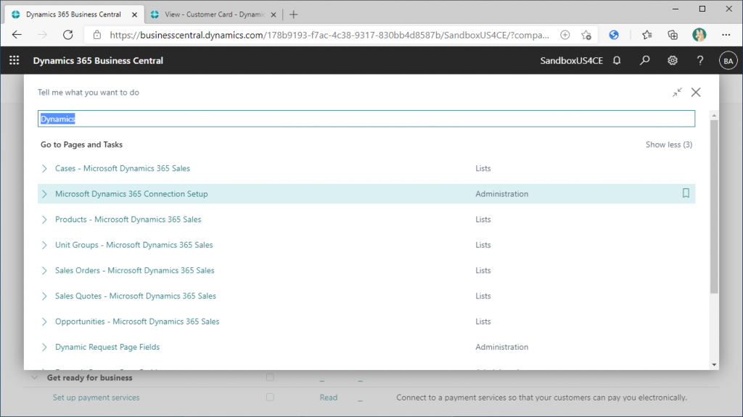Viewport: 743px width, 417px height.
Task: Expand Opportunities - Microsoft Dynamics 365 Sales row
Action: click(44, 321)
